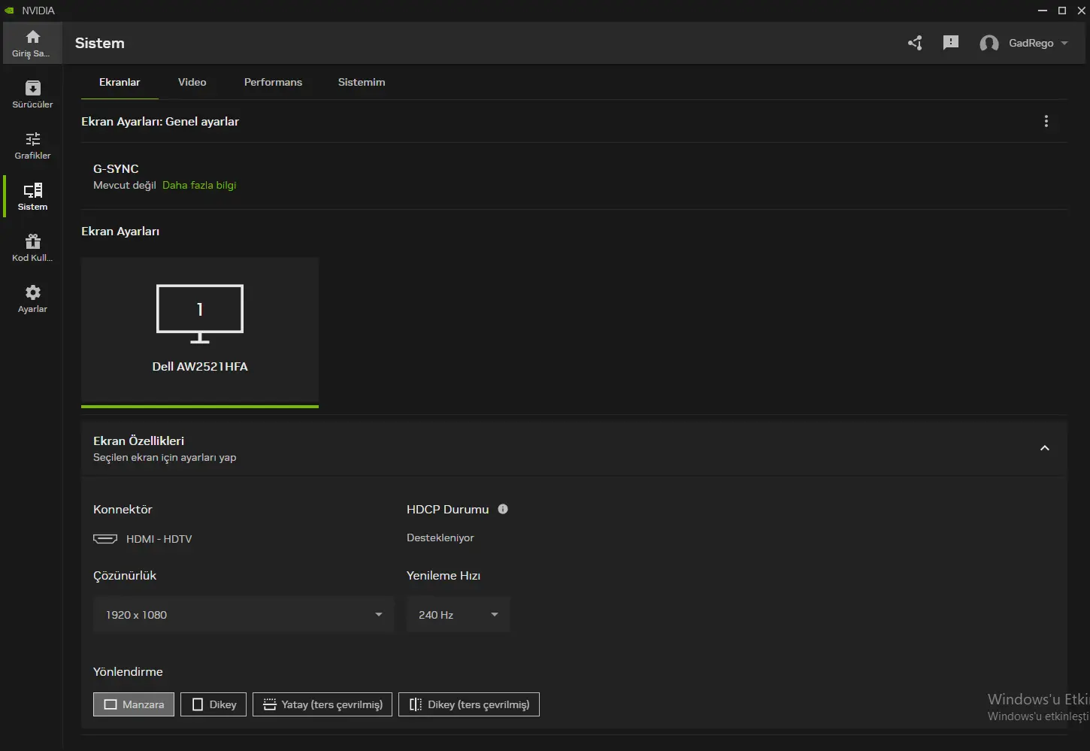Click the G-SYNC heading

(x=116, y=169)
